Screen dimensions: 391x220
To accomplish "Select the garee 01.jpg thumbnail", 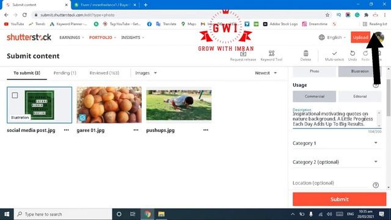I will 109,105.
